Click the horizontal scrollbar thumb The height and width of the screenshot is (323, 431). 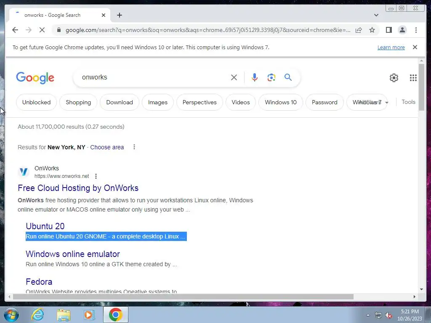183,297
